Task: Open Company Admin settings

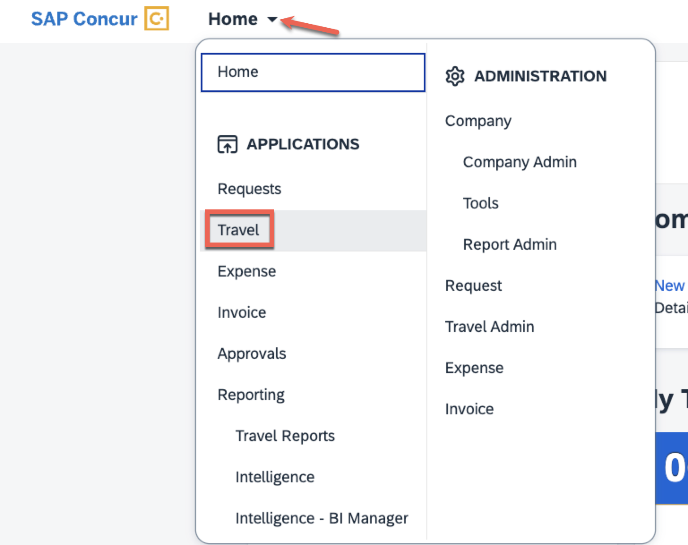Action: point(520,162)
